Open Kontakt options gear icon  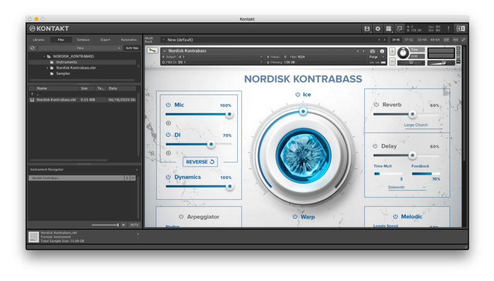point(378,28)
